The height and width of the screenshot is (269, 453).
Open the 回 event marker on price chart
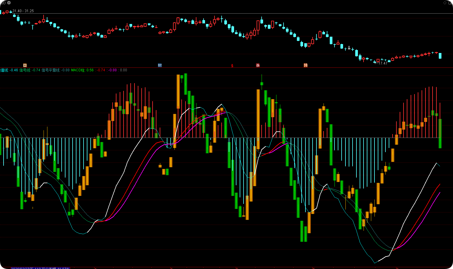pyautogui.click(x=25, y=65)
